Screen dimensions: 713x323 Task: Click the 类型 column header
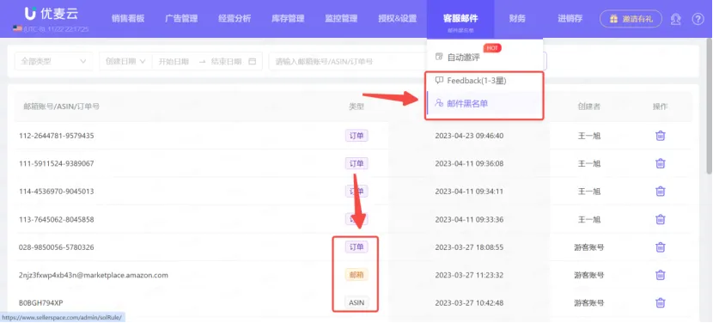(356, 107)
